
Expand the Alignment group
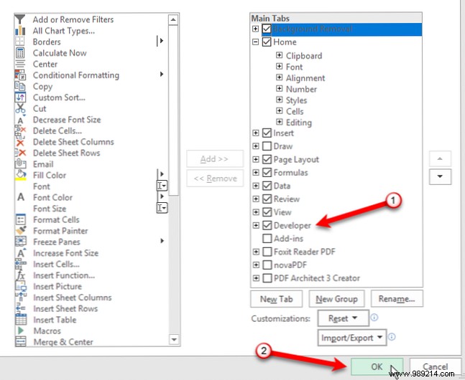(279, 77)
